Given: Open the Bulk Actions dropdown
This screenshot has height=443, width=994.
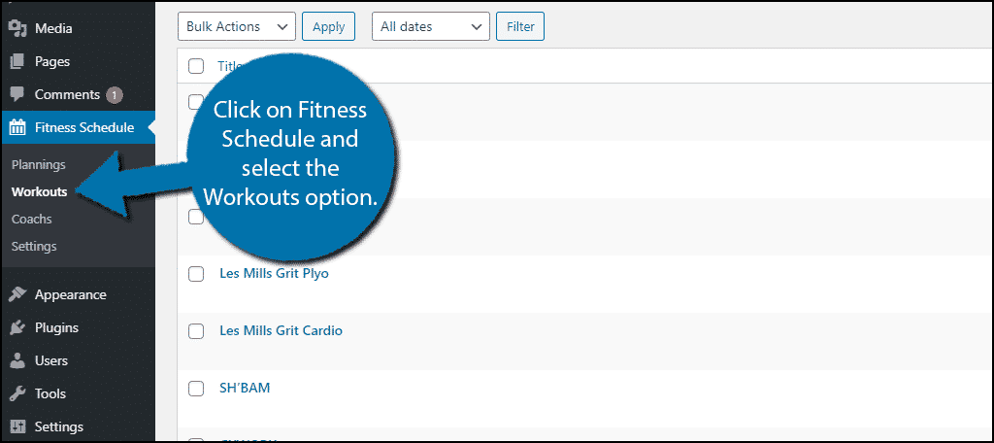Looking at the screenshot, I should (237, 27).
